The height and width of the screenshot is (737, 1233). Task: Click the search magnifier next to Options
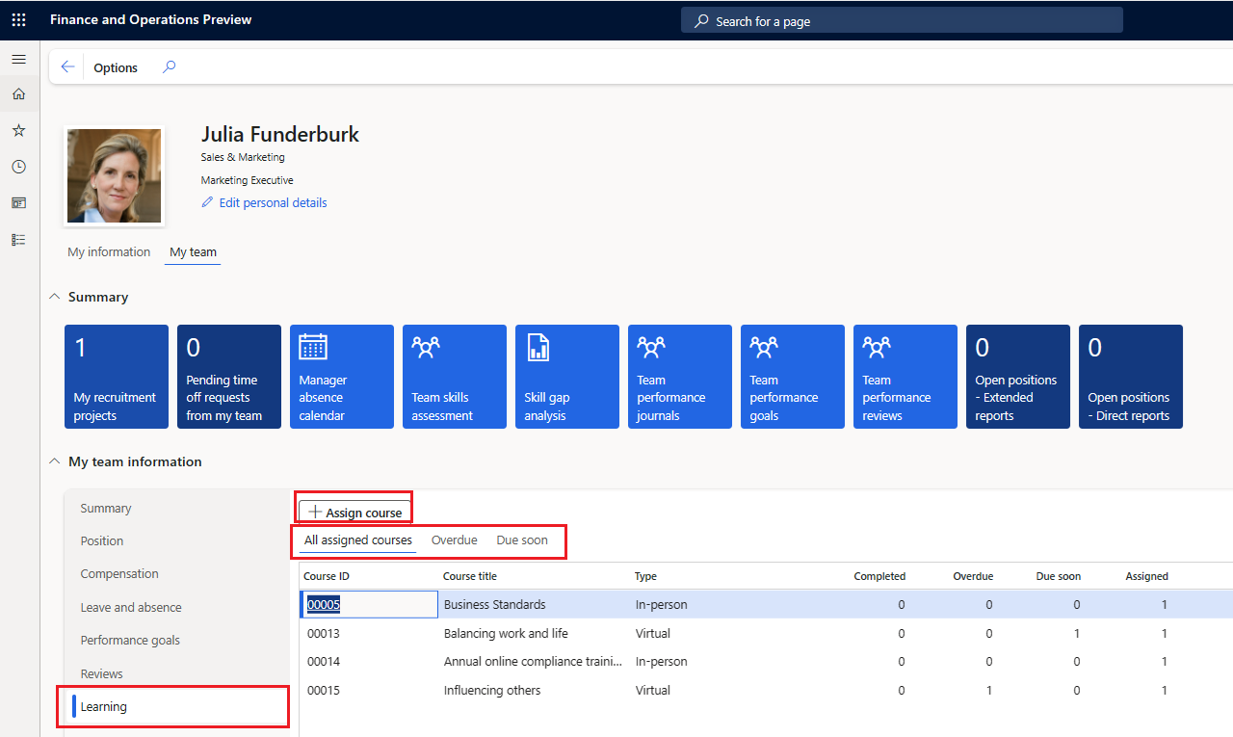point(169,67)
